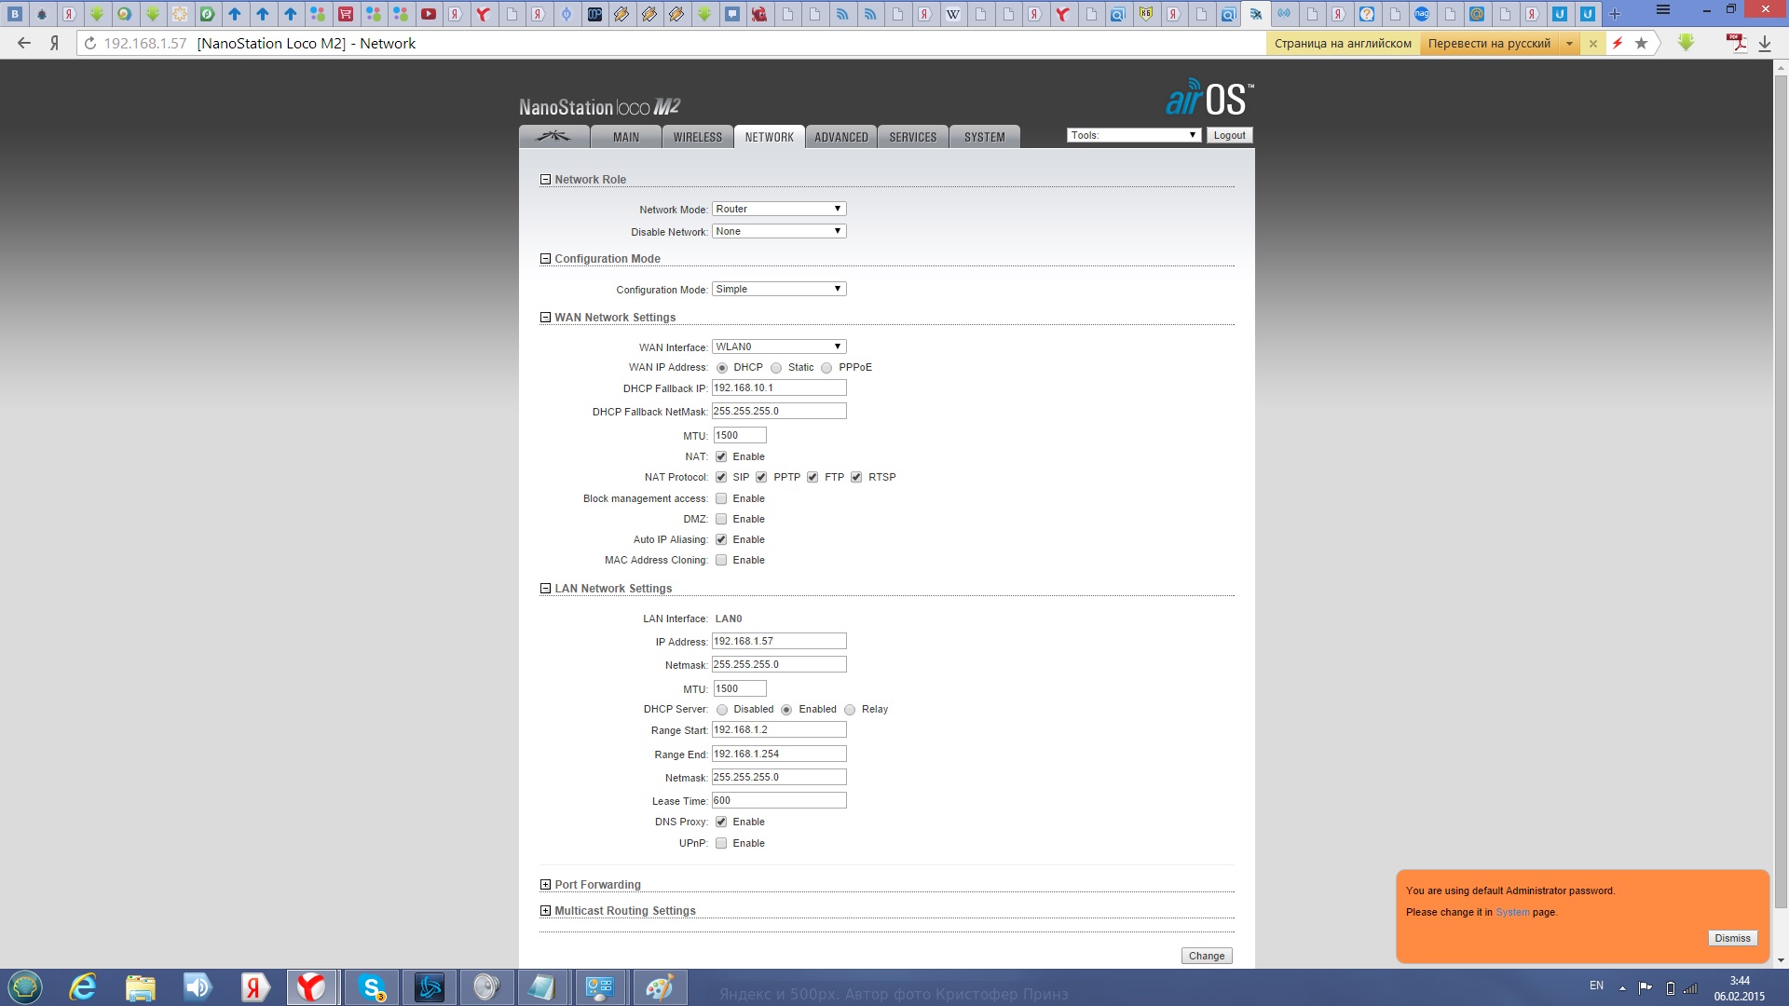Collapse the WAN Network Settings section

[545, 318]
